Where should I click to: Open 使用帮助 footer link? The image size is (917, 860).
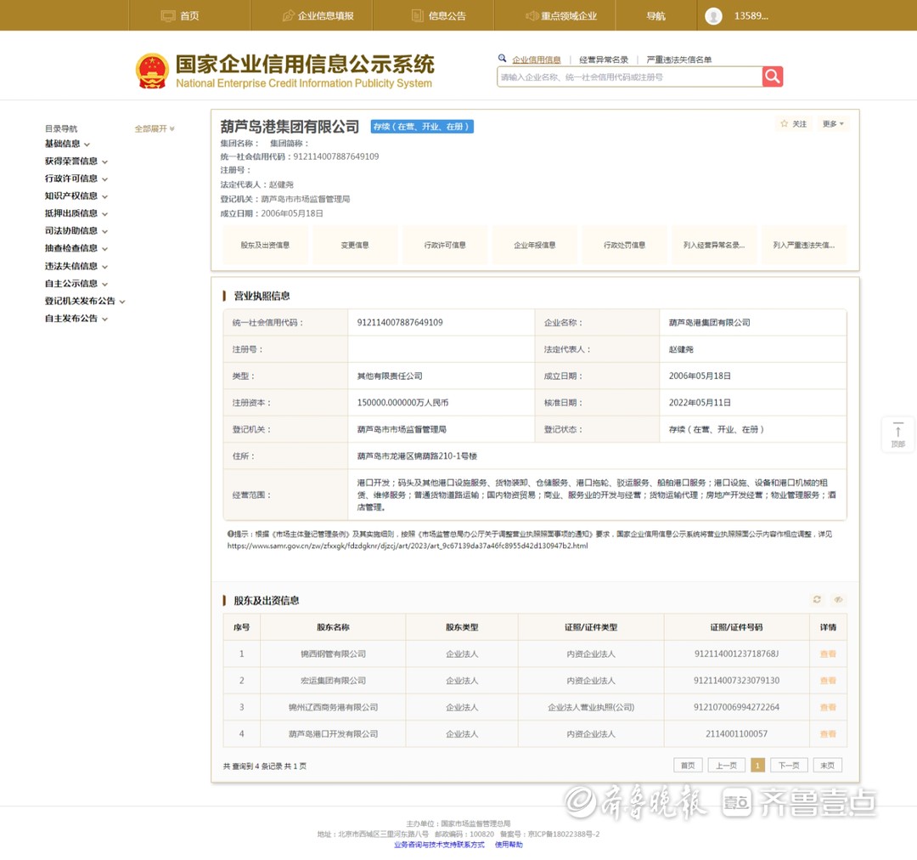tap(509, 845)
